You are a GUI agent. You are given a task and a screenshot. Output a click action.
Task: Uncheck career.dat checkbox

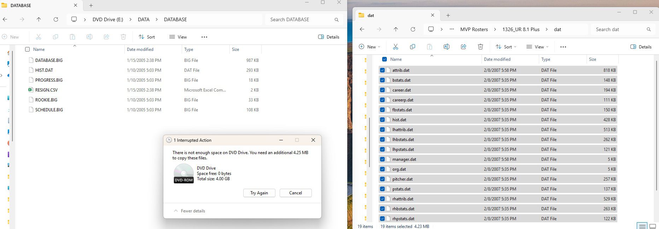[382, 90]
